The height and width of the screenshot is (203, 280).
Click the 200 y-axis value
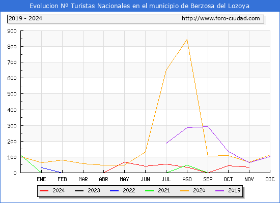(12, 142)
